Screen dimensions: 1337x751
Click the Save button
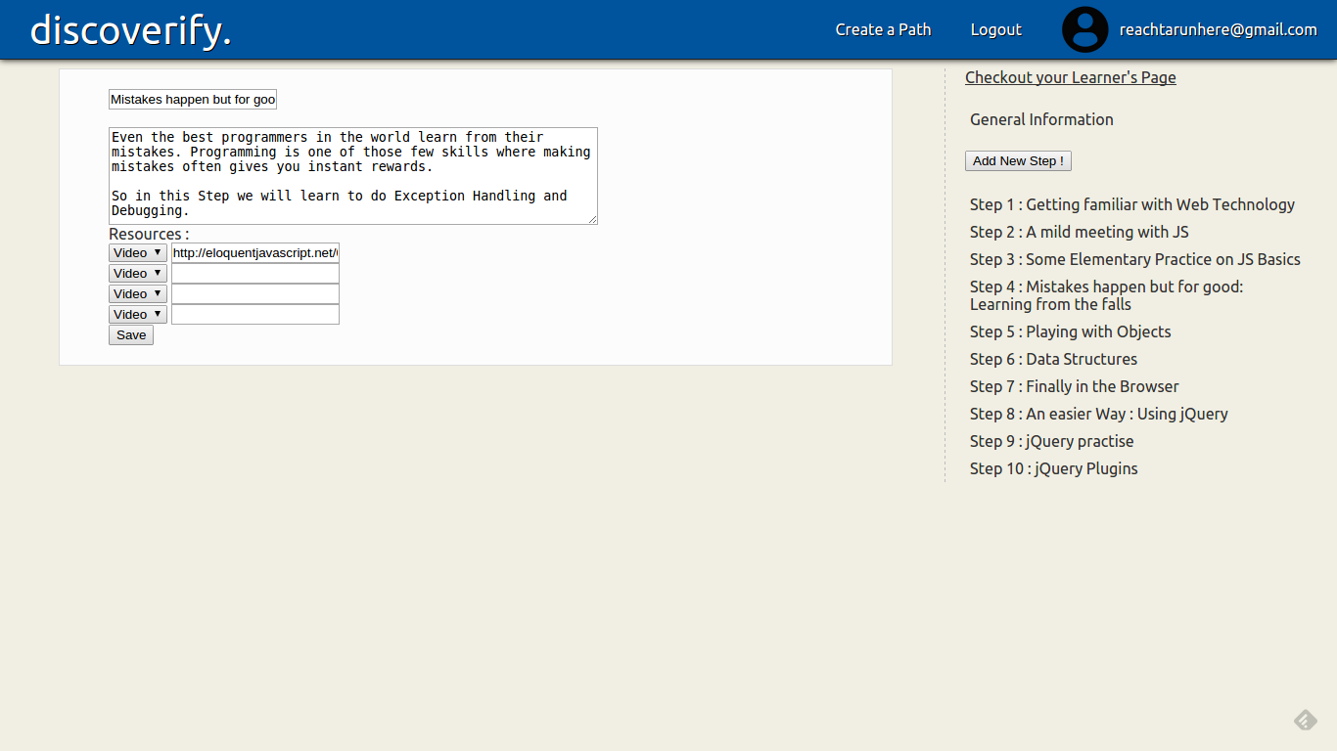tap(131, 335)
